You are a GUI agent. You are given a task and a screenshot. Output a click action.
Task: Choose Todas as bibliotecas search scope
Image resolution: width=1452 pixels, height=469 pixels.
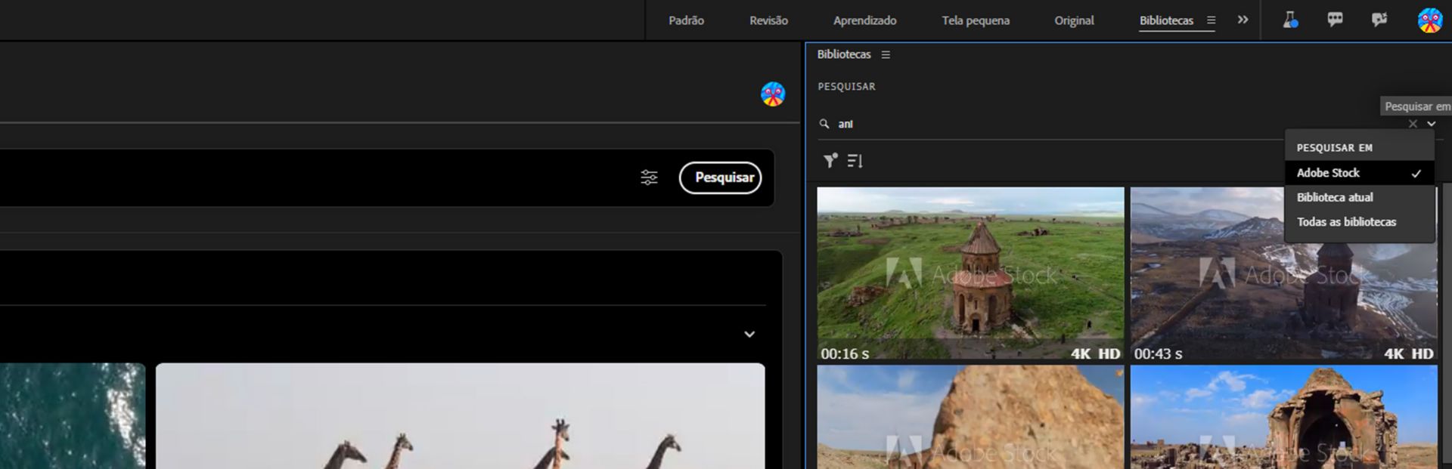pos(1359,222)
